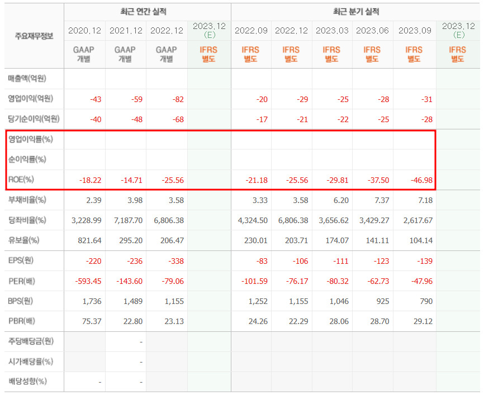Click PBR value 75.37
This screenshot has height=396, width=484.
pos(92,322)
